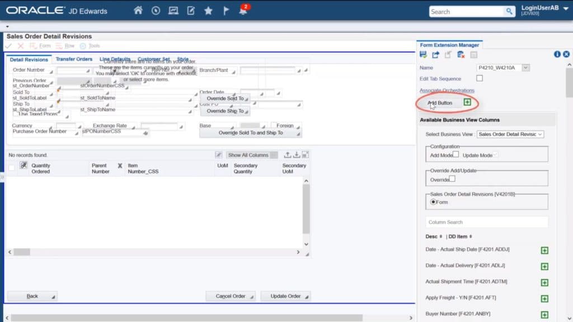Screen dimensions: 573x322
Task: Click the flag icon in the top banner
Action: [225, 10]
